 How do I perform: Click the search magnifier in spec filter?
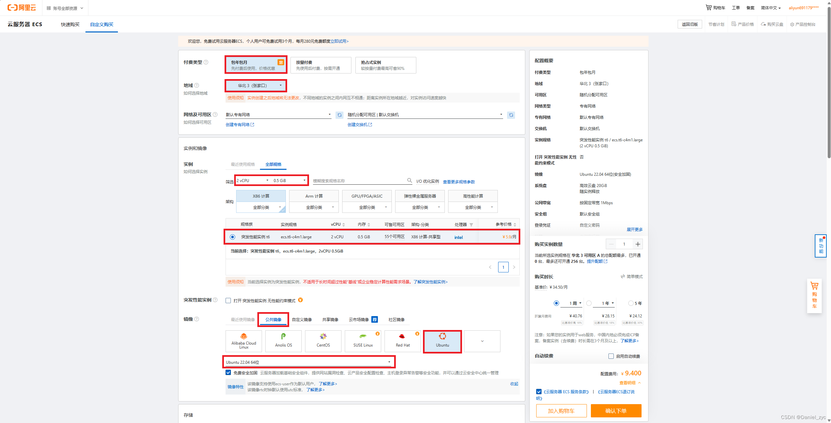pos(409,180)
